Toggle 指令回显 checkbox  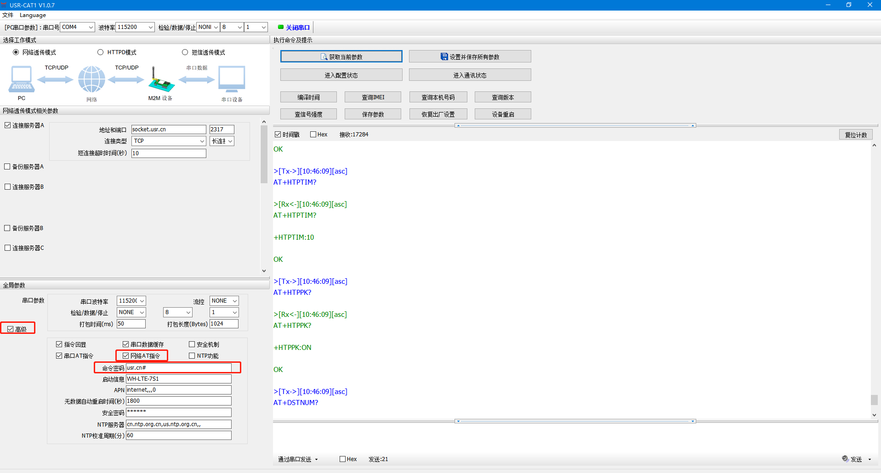59,344
